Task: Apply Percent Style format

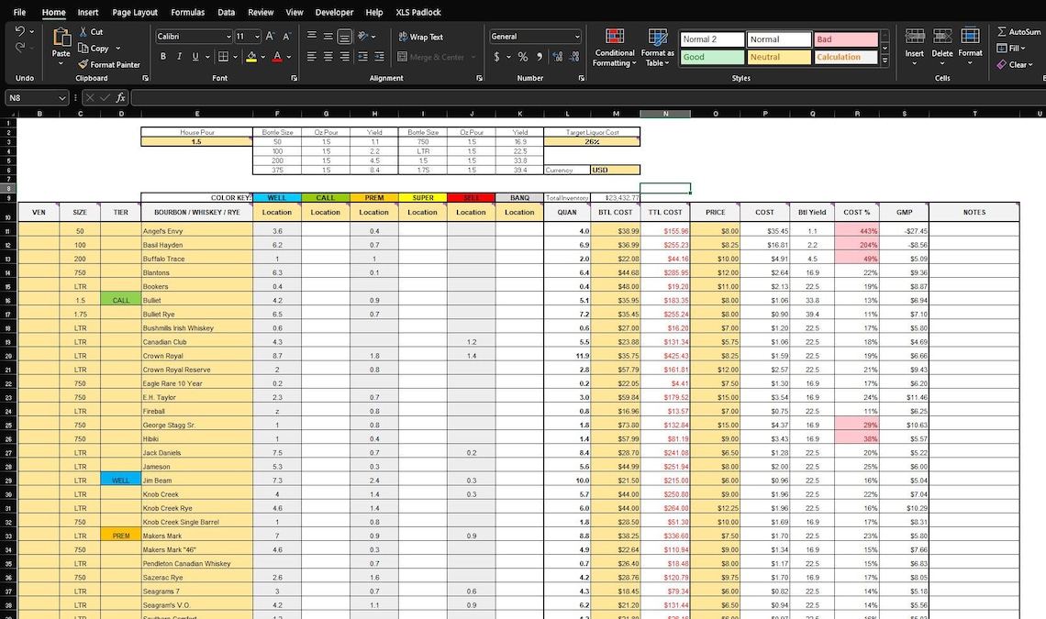Action: (523, 57)
